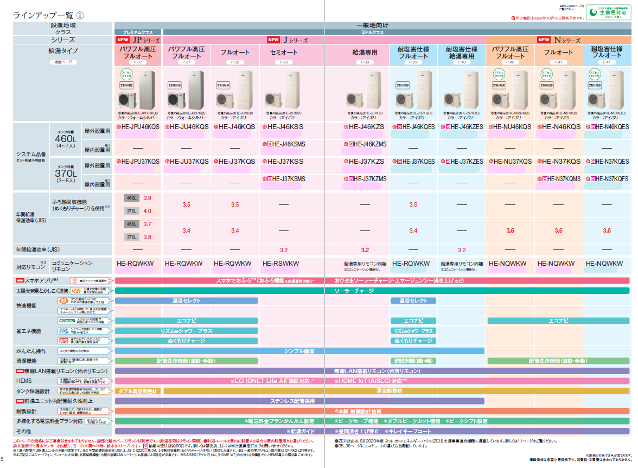The image size is (638, 468).
Task: Click the ZEH対応 box beside HE-J37KQES photo
Action: click(403, 85)
